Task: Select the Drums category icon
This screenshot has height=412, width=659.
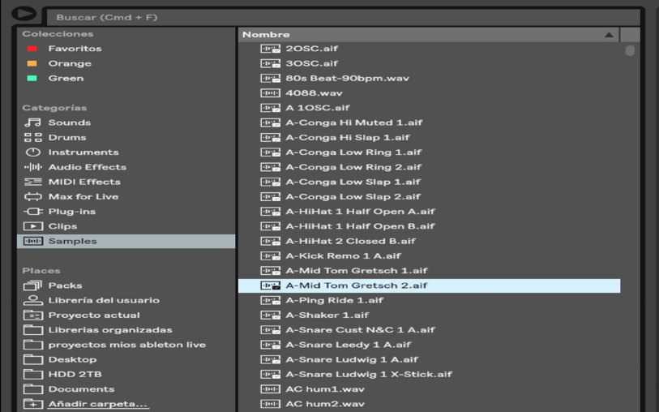Action: [32, 138]
